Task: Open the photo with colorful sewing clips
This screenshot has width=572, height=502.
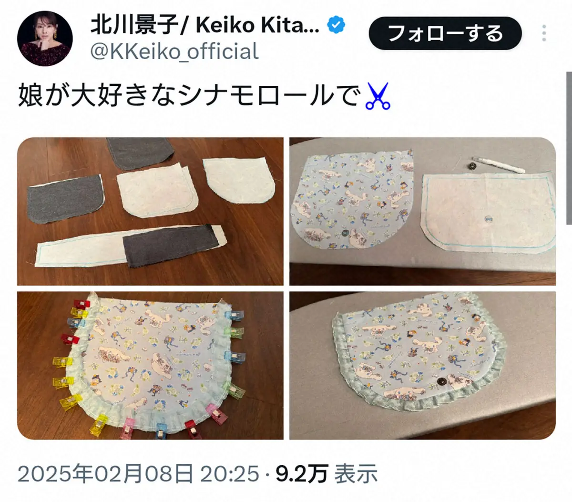Action: point(151,365)
